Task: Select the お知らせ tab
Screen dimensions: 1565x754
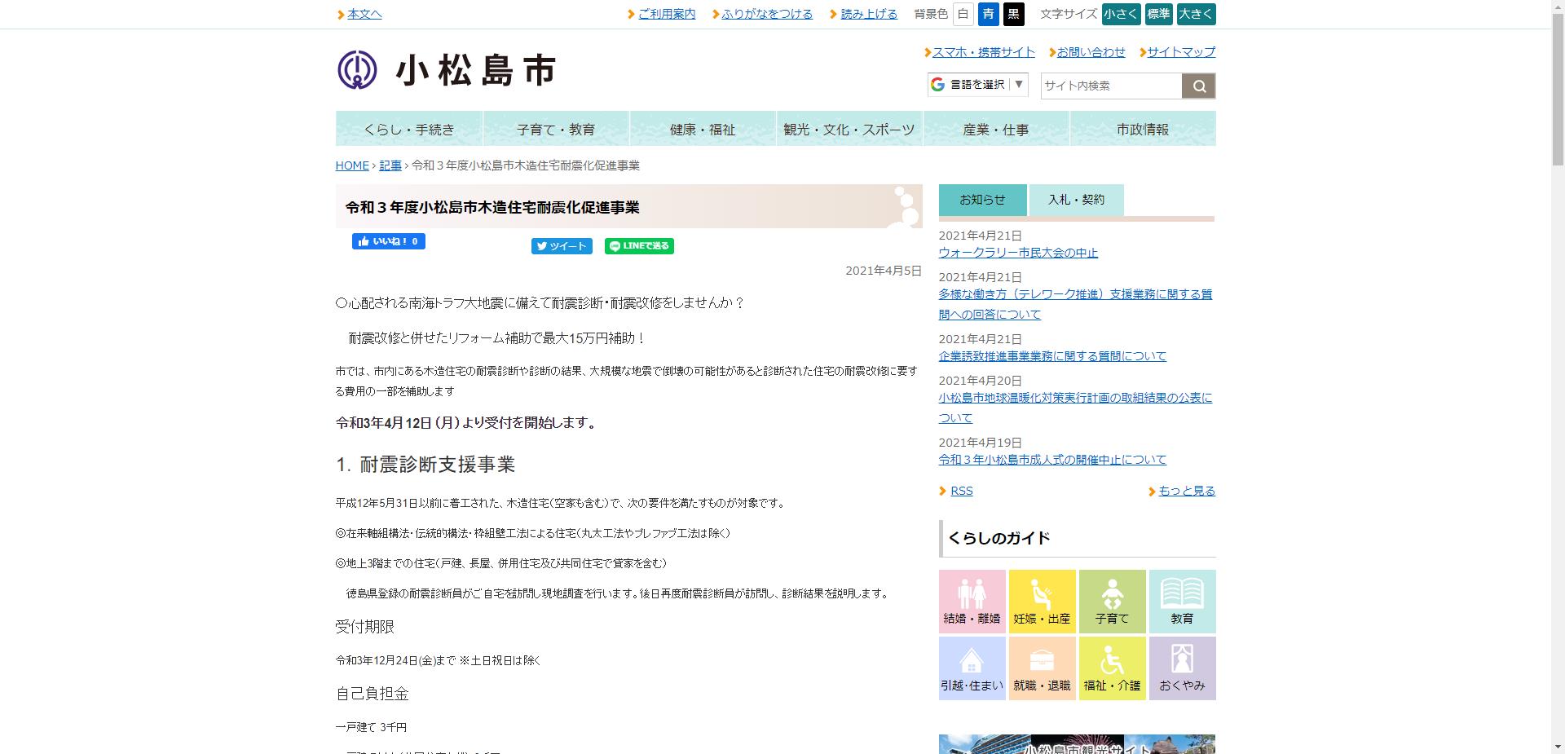Action: (x=982, y=200)
